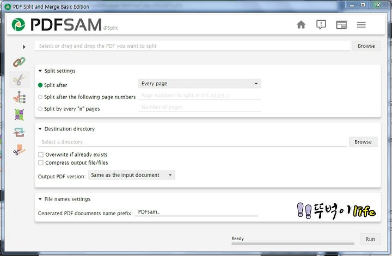
Task: Click the PDFsam logo icon
Action: coord(19,24)
